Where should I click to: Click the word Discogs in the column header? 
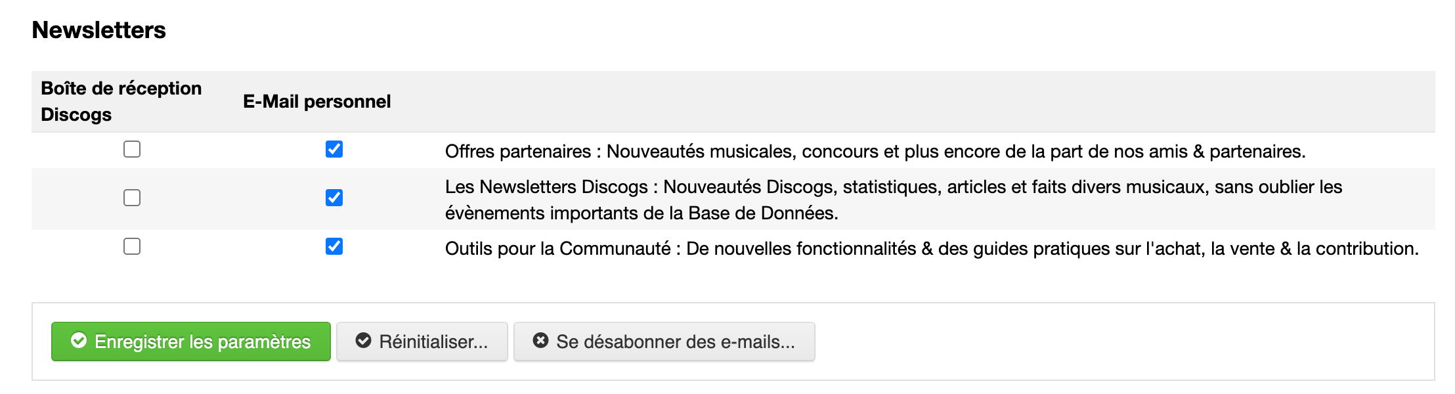coord(76,114)
